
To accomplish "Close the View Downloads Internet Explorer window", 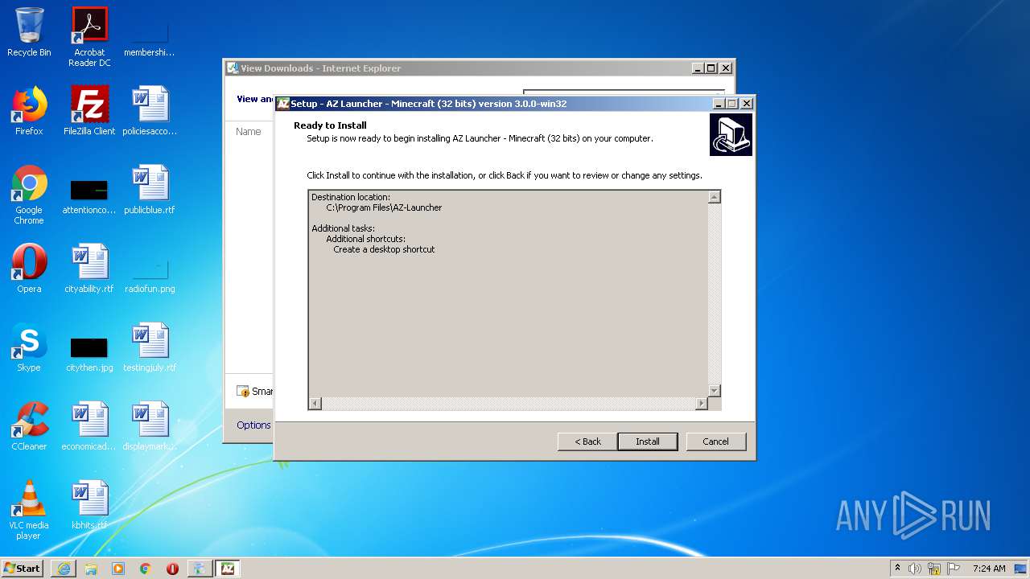I will [x=726, y=68].
